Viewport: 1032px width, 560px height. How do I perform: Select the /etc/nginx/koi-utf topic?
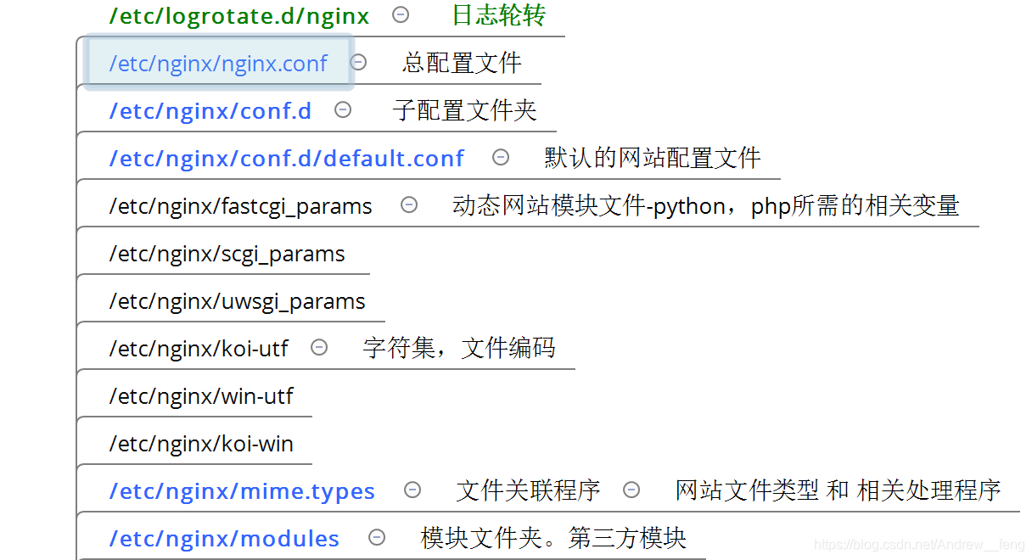coord(199,348)
